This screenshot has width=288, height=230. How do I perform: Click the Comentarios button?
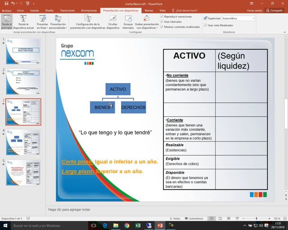pyautogui.click(x=194, y=218)
